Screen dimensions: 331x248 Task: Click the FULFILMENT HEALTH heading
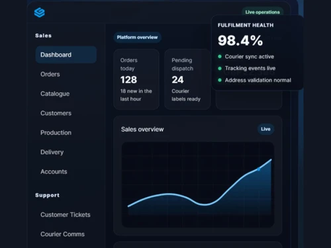click(x=246, y=25)
